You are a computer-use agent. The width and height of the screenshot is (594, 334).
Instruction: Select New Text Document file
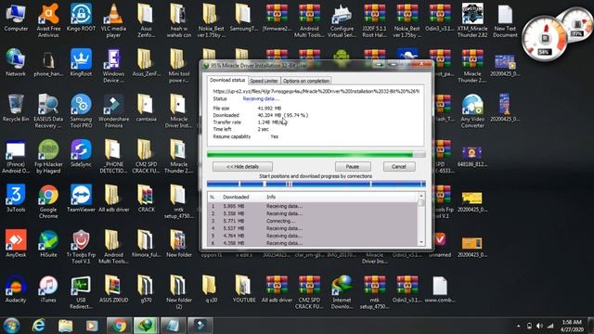(505, 20)
